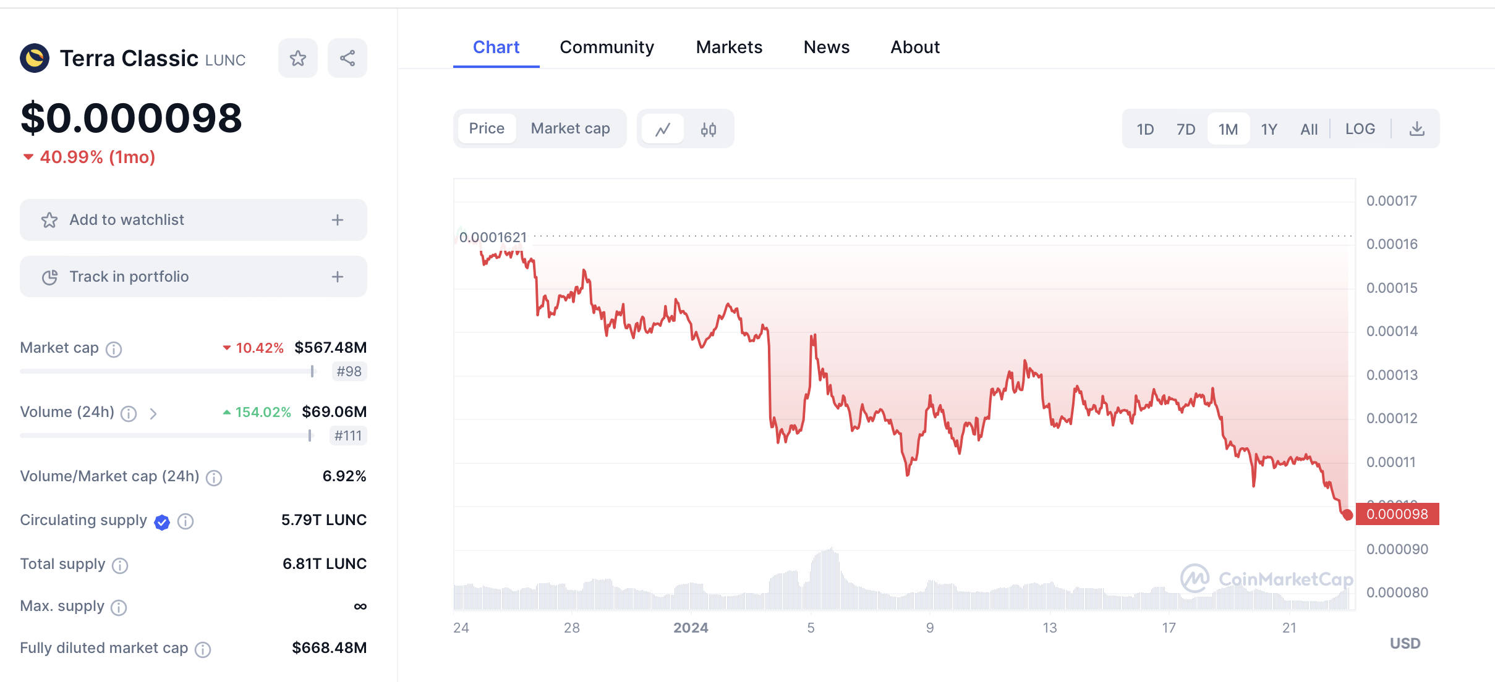Expand Volume (24h) details chevron
Image resolution: width=1495 pixels, height=682 pixels.
[x=153, y=413]
